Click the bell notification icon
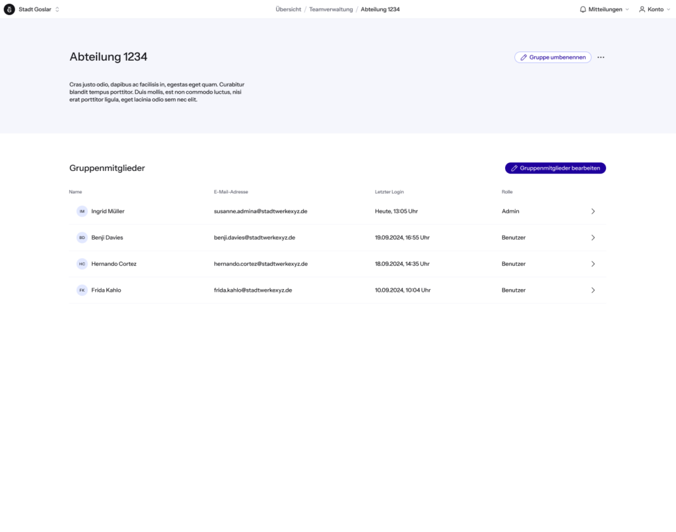Viewport: 676px width, 532px height. (x=583, y=9)
